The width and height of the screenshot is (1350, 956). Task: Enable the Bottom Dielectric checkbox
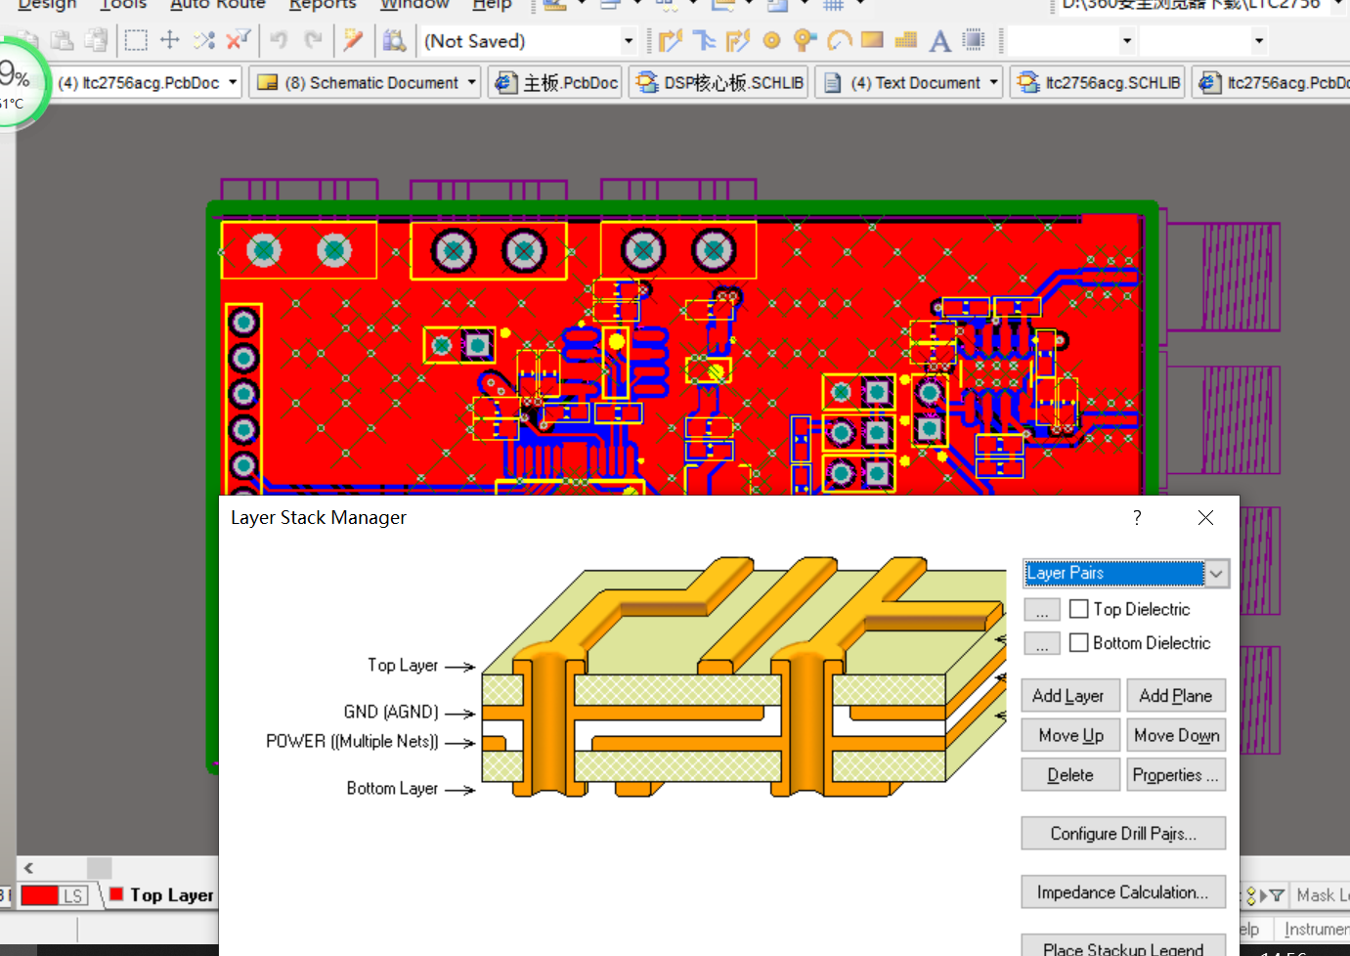1079,643
